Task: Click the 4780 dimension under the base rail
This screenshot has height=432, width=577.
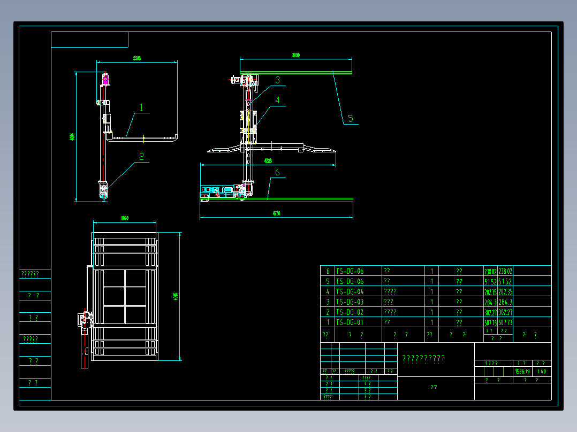Action: click(276, 213)
